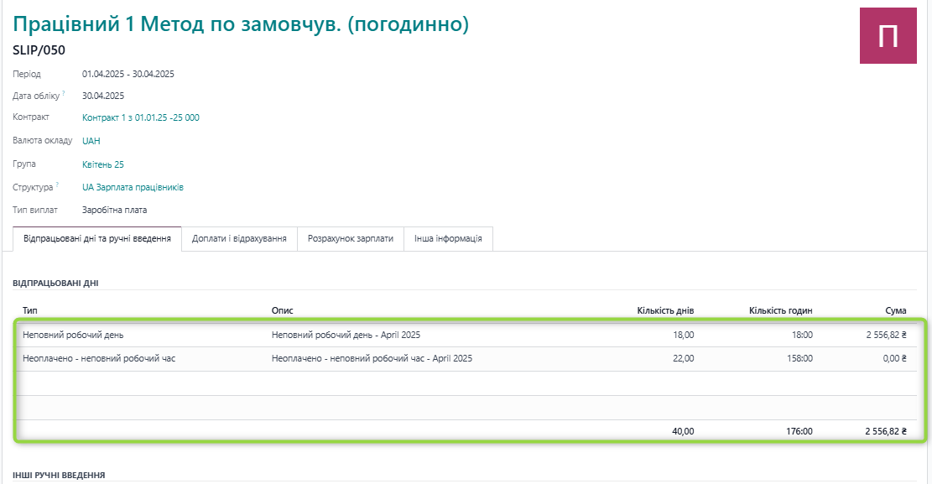Open the Квітень 25 group link
Image resolution: width=932 pixels, height=484 pixels.
coord(102,164)
